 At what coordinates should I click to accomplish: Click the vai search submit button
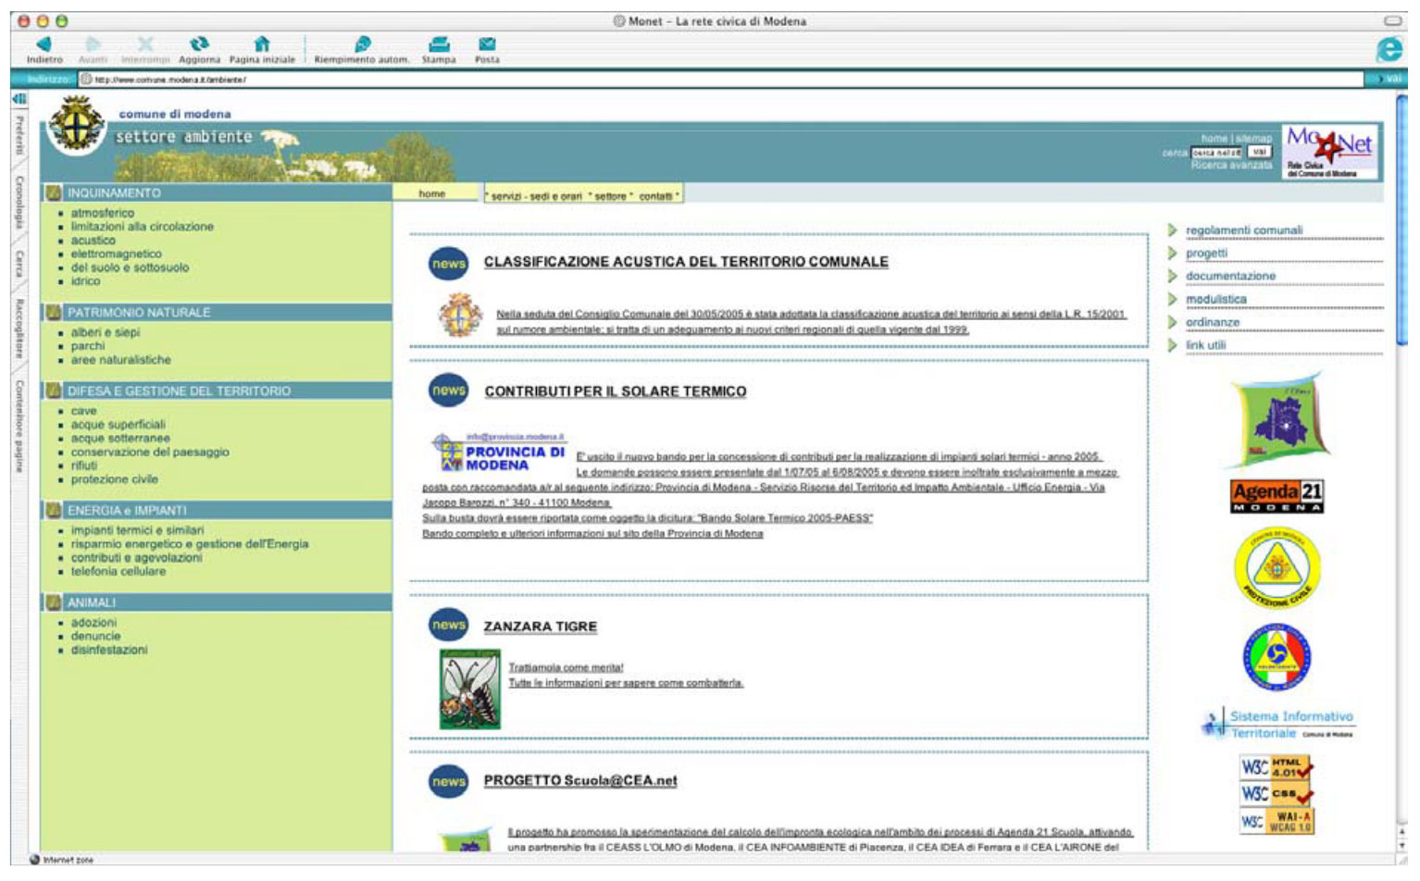tap(1259, 153)
